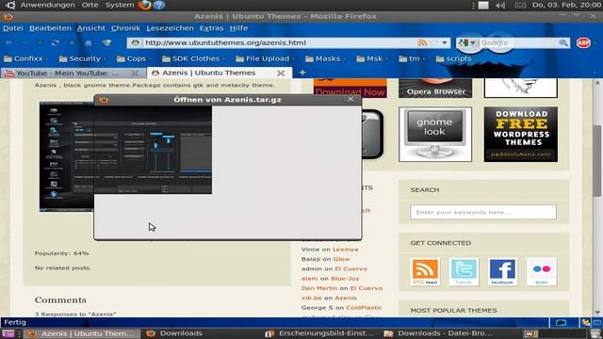This screenshot has height=339, width=603.
Task: Click the search magnifier icon
Action: click(x=563, y=42)
